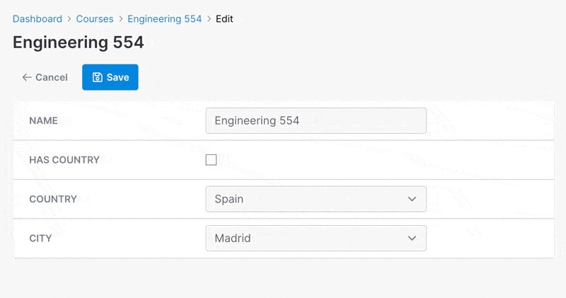The image size is (566, 298).
Task: Save the course changes
Action: click(x=110, y=77)
